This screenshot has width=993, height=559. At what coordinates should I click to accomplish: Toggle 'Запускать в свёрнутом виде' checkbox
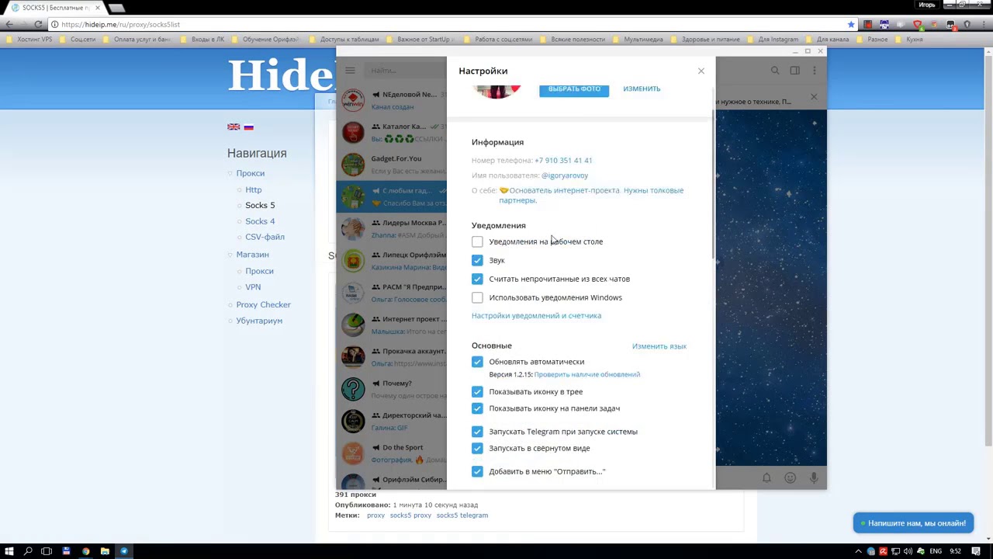[477, 448]
